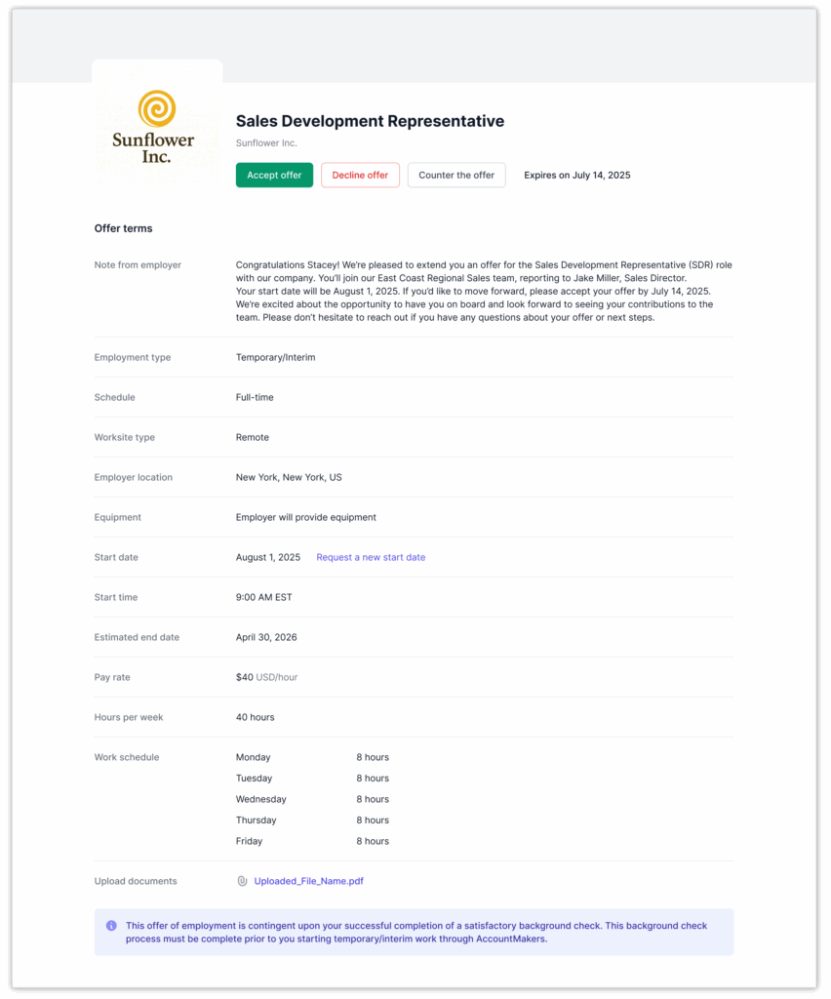The width and height of the screenshot is (831, 999).
Task: Click the info icon in the background check banner
Action: [x=113, y=926]
